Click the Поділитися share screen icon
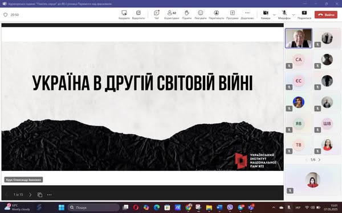This screenshot has height=213, width=342. [x=304, y=15]
